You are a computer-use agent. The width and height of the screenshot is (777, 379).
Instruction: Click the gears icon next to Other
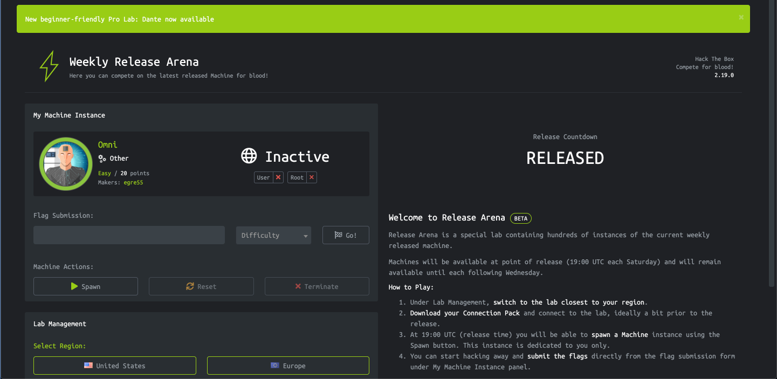pyautogui.click(x=102, y=159)
